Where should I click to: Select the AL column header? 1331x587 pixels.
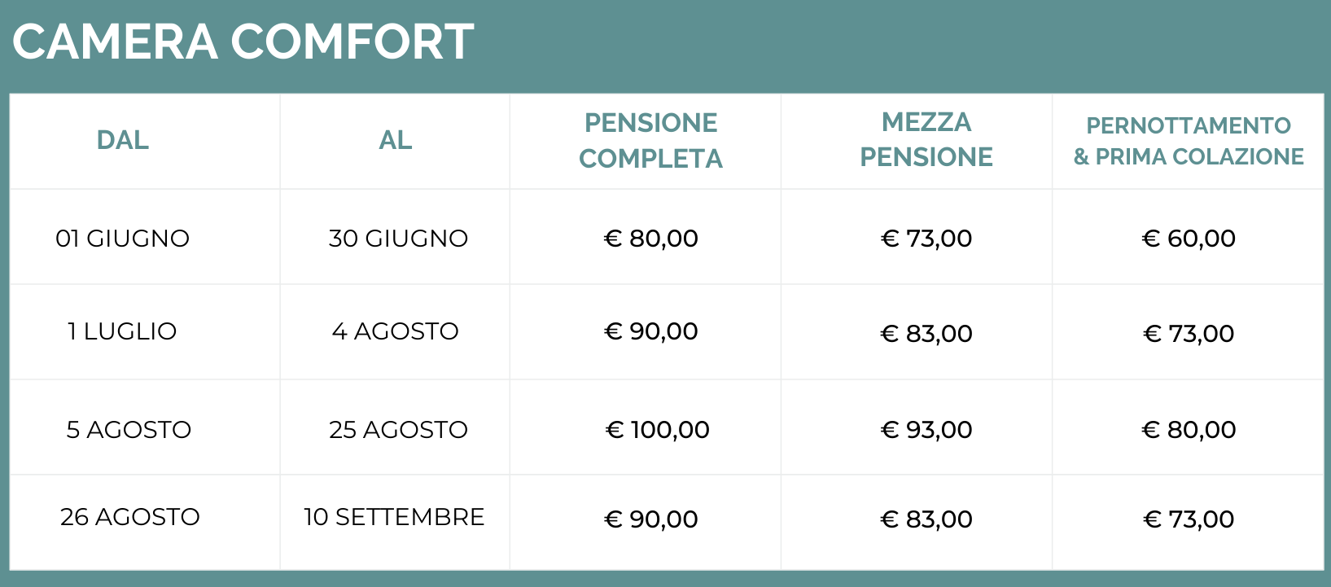click(396, 140)
